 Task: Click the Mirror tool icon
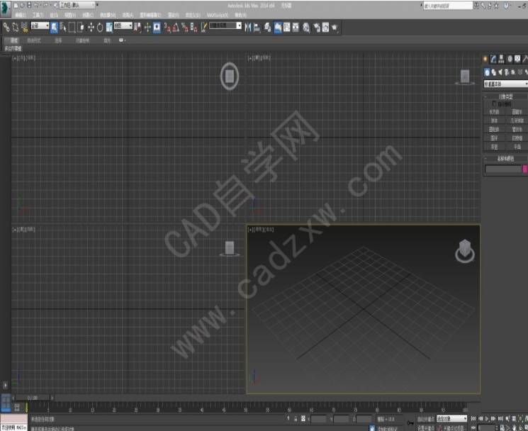tap(248, 28)
